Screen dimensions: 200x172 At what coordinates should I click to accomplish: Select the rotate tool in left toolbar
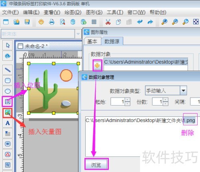pyautogui.click(x=8, y=56)
